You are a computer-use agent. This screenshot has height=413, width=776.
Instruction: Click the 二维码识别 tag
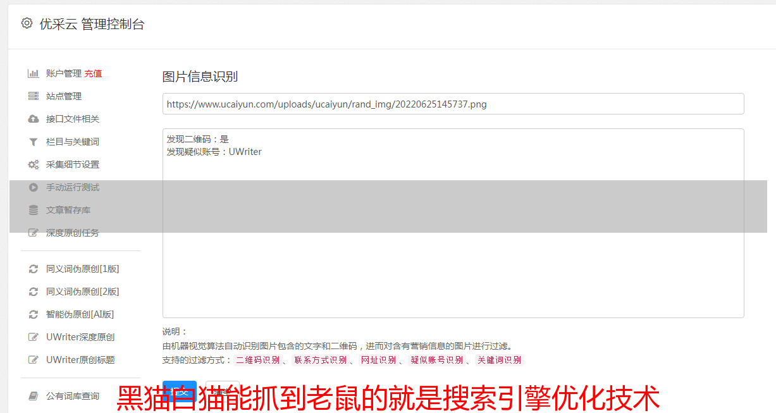pyautogui.click(x=257, y=360)
